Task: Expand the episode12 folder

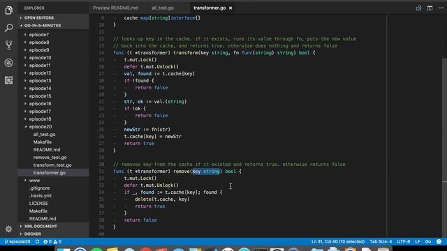Action: [53, 73]
